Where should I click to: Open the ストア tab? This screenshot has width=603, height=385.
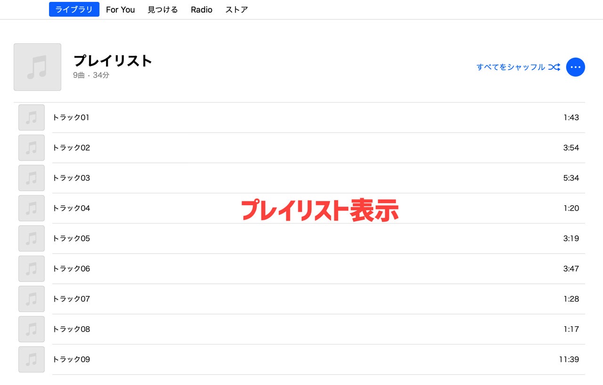point(236,9)
